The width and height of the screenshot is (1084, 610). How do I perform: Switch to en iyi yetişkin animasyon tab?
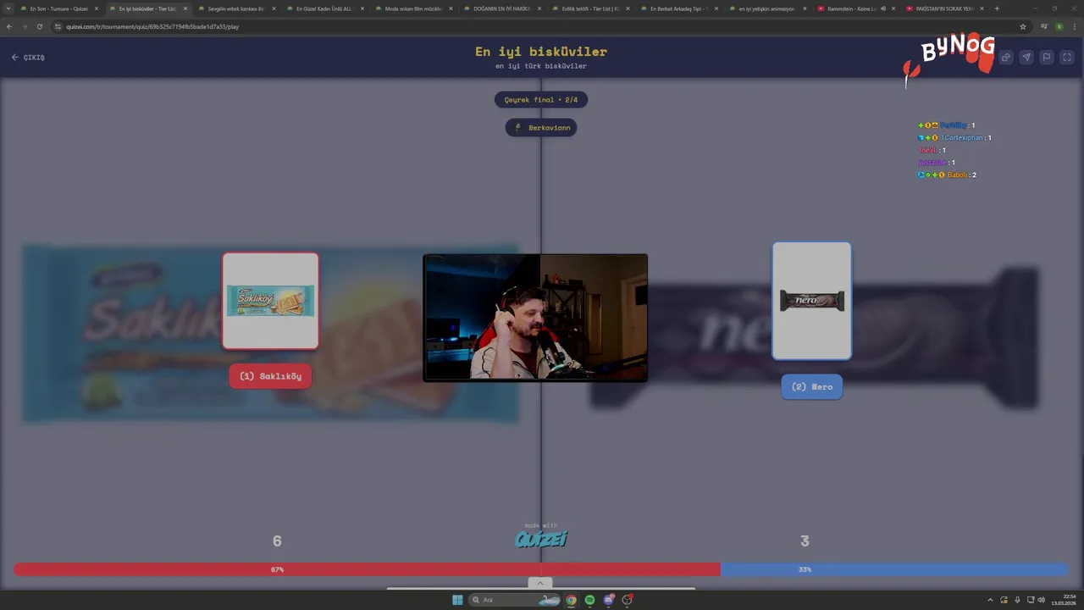click(x=767, y=8)
